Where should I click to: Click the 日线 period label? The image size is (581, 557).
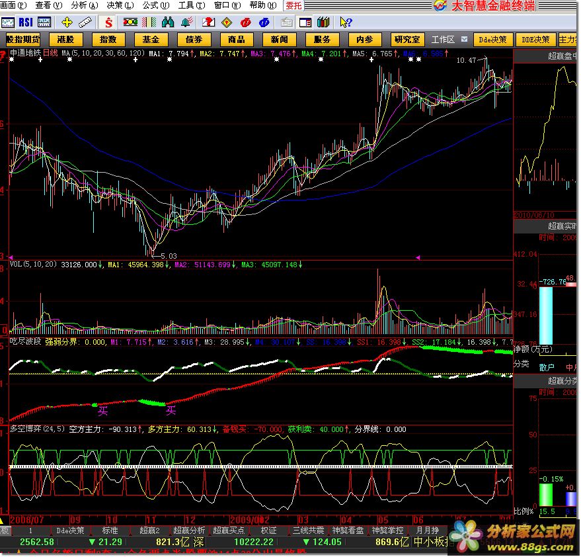[50, 53]
